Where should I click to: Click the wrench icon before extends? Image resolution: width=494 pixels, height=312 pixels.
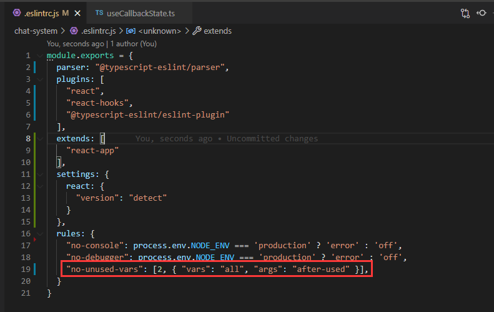197,31
